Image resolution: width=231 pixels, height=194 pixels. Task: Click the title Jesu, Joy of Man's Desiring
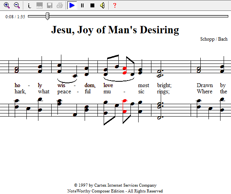click(x=115, y=30)
